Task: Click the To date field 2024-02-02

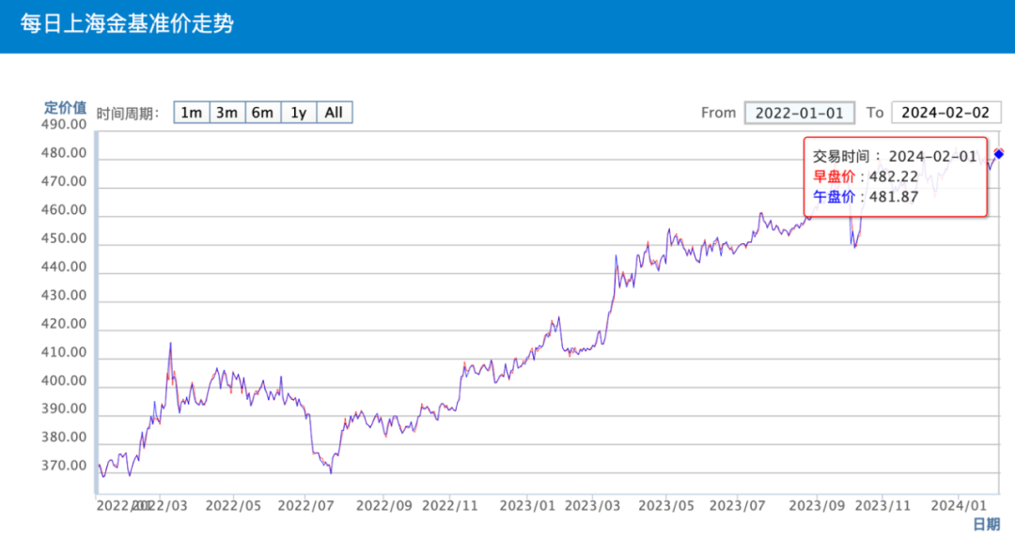Action: pyautogui.click(x=945, y=113)
